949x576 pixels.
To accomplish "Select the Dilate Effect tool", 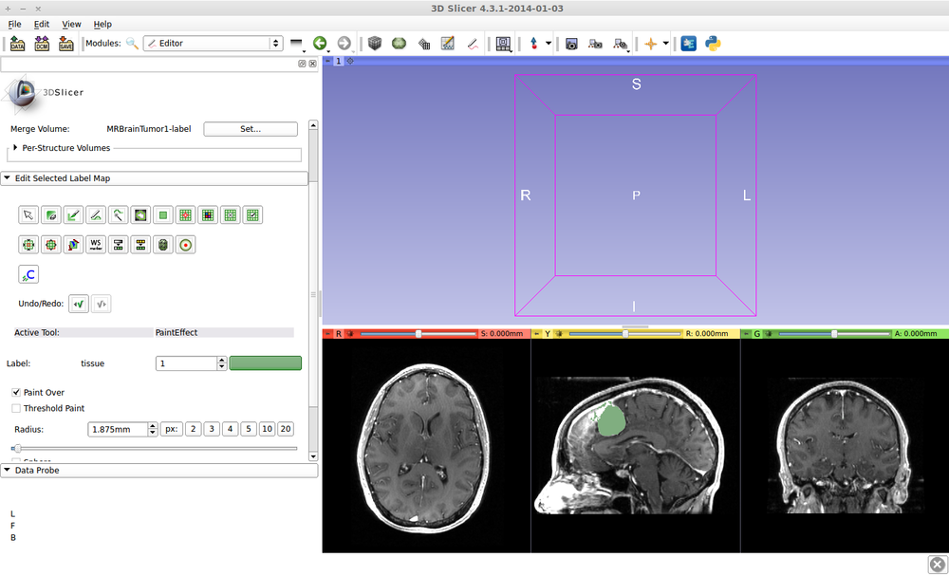I will (51, 244).
